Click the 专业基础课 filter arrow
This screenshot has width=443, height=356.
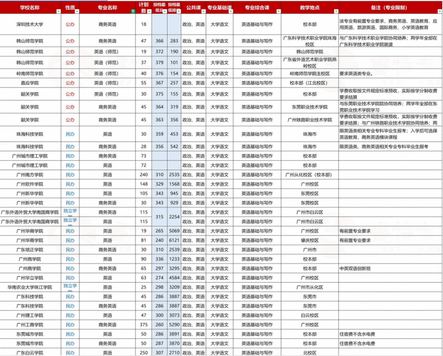[230, 11]
